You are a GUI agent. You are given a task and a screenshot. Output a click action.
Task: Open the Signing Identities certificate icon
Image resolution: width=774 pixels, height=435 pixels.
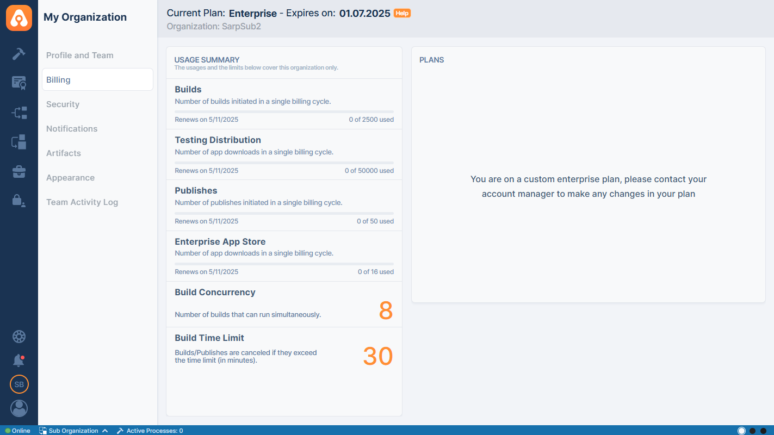(x=19, y=83)
